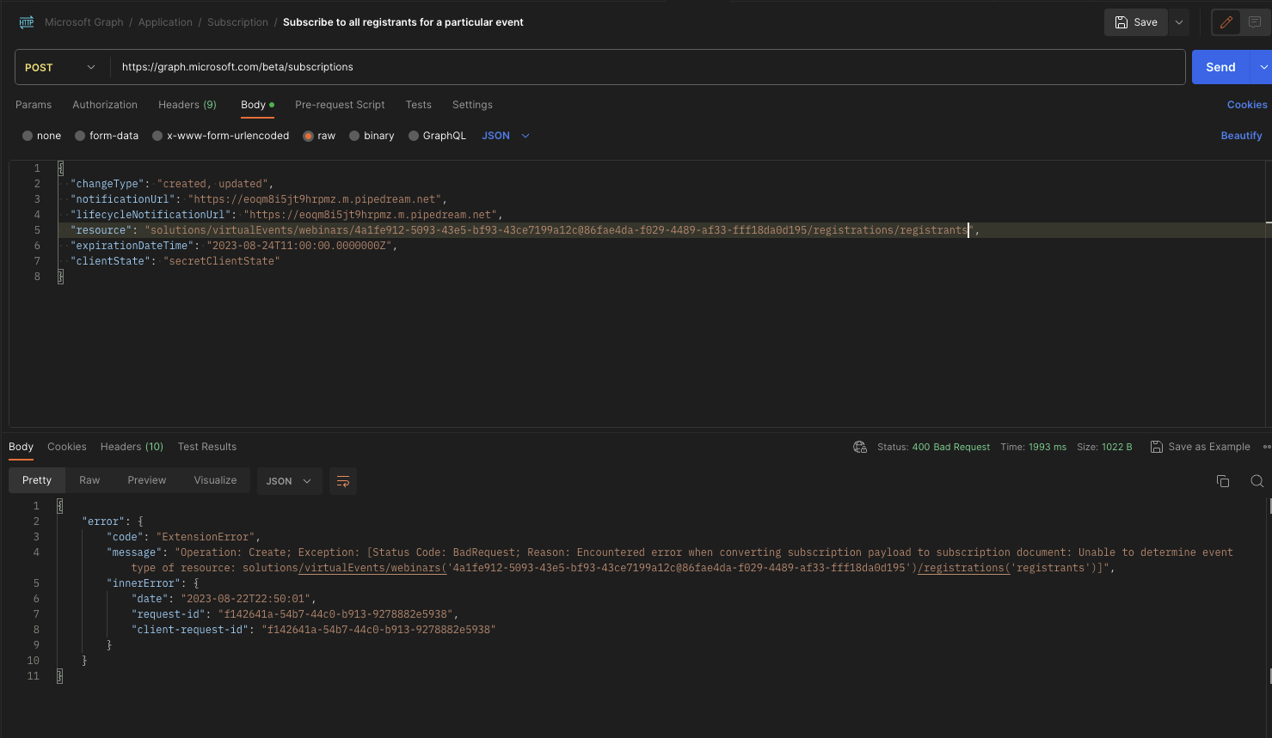Select the raw body option

coord(308,136)
